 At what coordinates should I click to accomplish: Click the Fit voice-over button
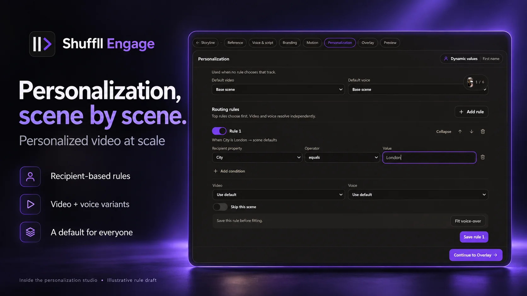coord(468,221)
